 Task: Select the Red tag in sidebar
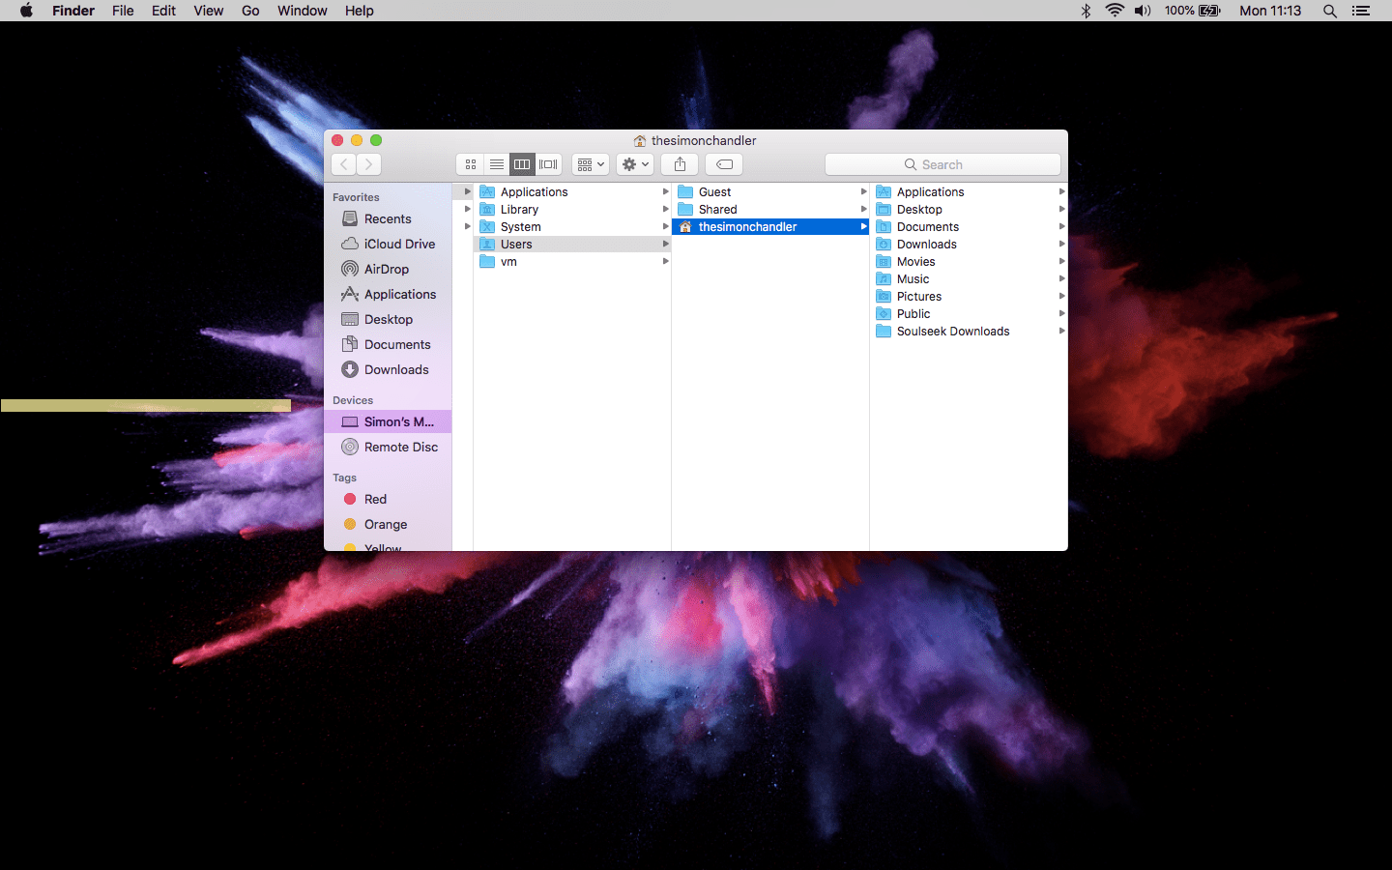pyautogui.click(x=375, y=500)
